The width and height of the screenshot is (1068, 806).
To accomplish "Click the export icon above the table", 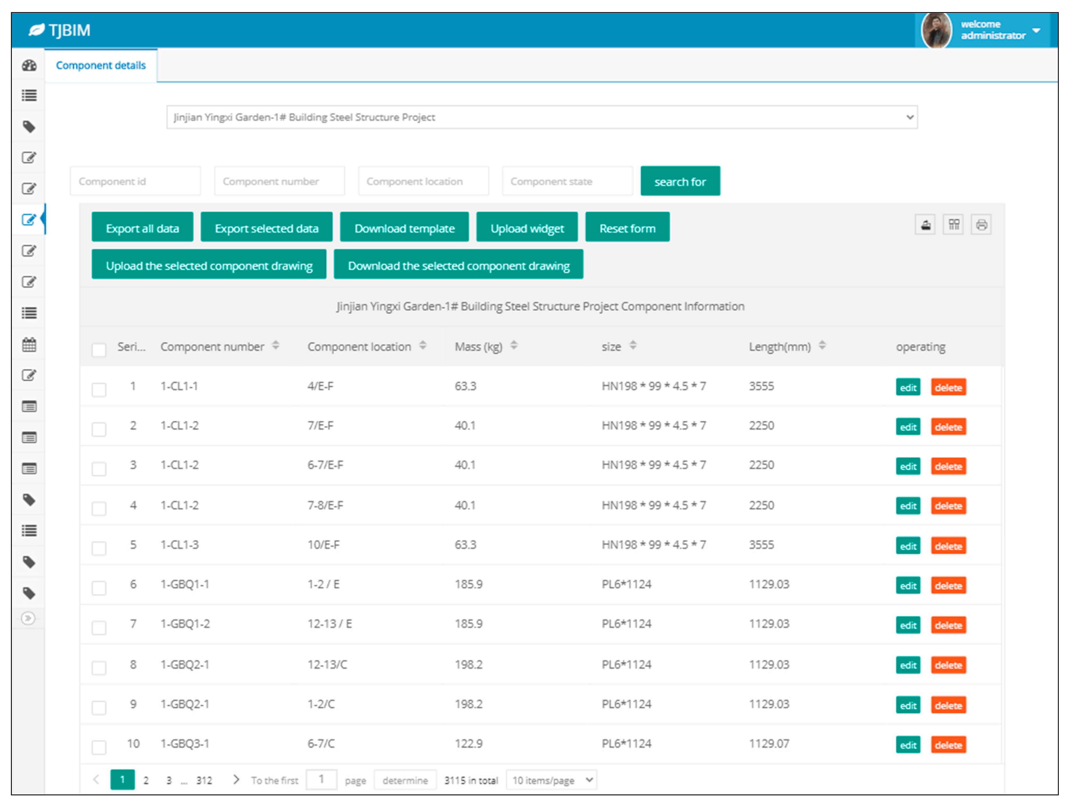I will [925, 225].
